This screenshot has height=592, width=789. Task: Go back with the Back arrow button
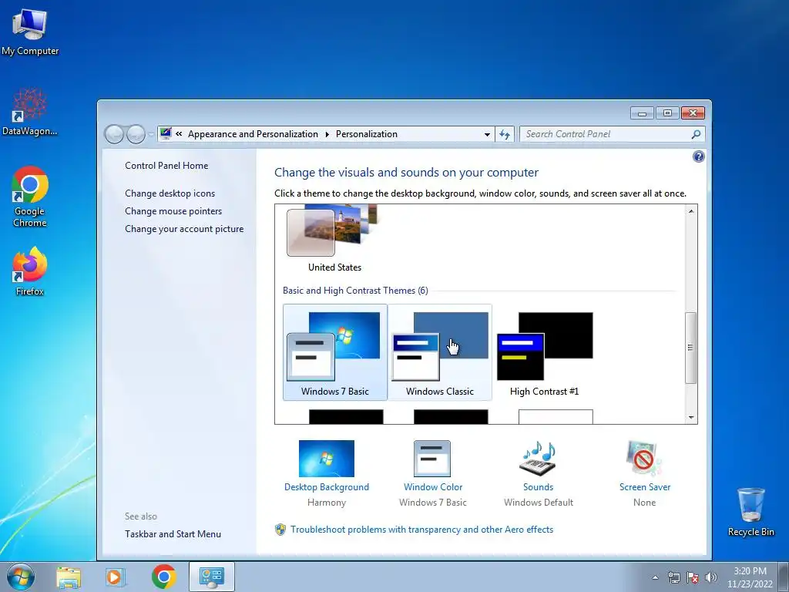point(114,134)
